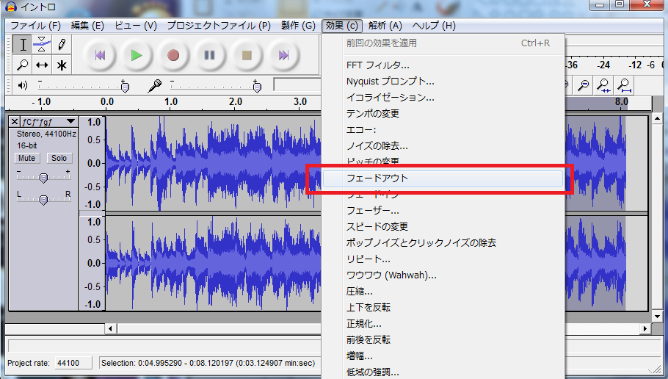668x379 pixels.
Task: Choose イコライゼーション... effect
Action: click(x=443, y=98)
